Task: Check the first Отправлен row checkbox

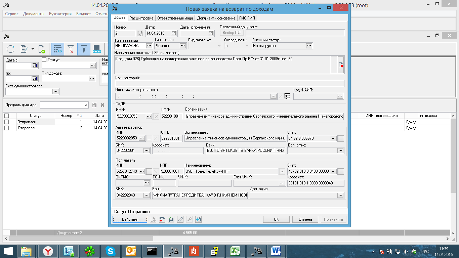Action: (x=6, y=122)
